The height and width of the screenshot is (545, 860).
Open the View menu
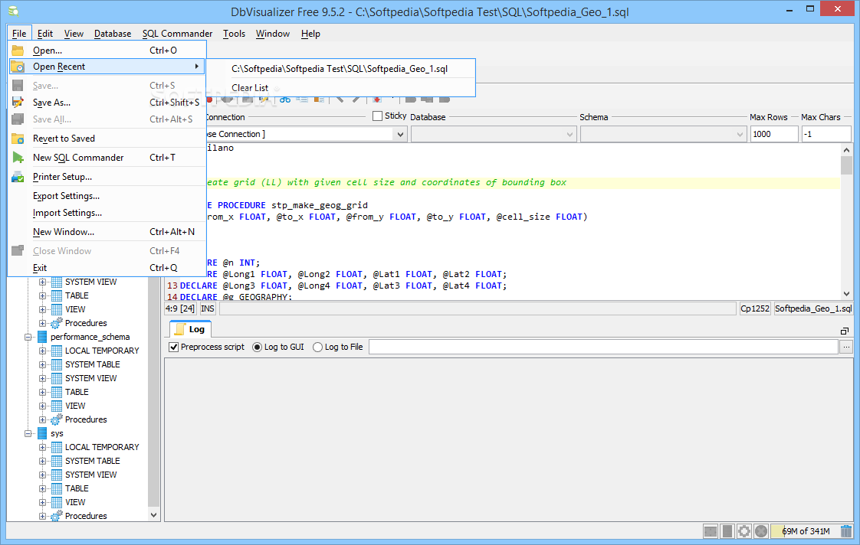click(74, 34)
